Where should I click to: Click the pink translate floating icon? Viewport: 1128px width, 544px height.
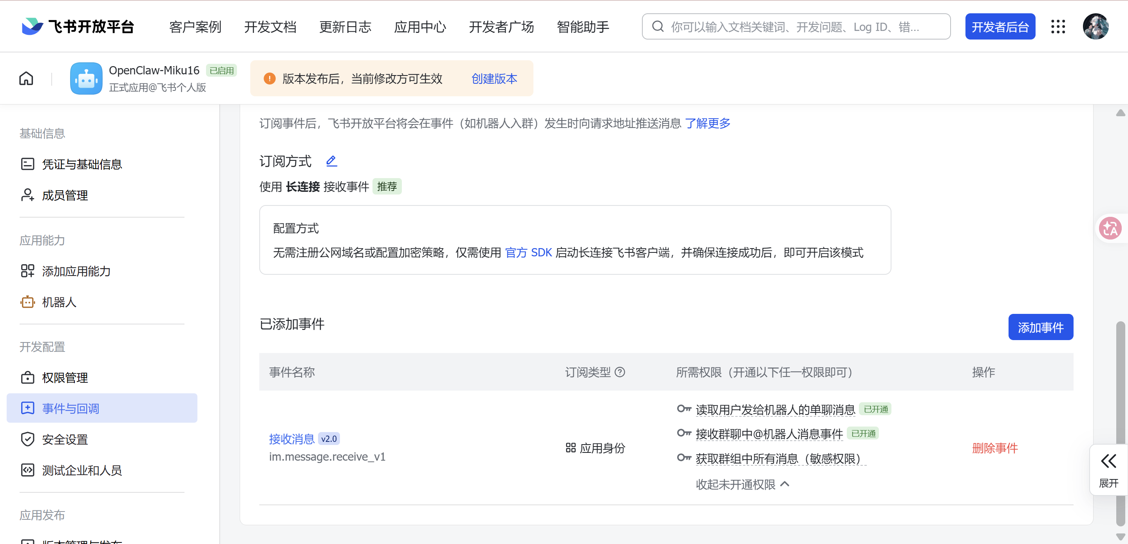point(1110,228)
